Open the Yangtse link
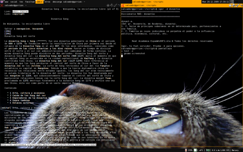This screenshot has width=243, height=152. [105, 66]
